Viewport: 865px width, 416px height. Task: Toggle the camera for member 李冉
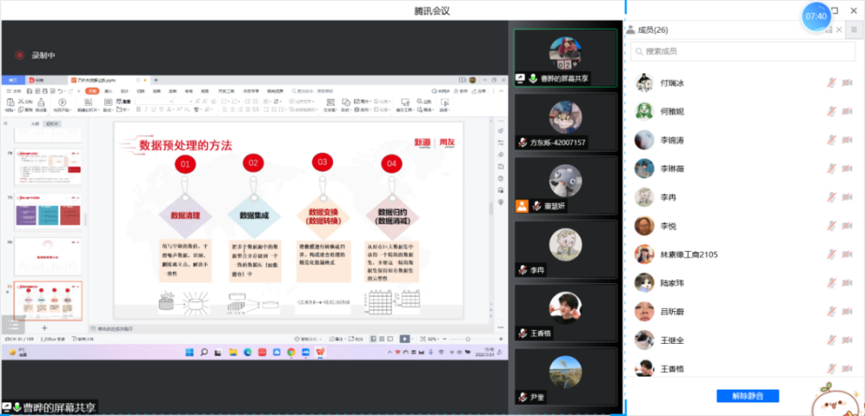[847, 197]
